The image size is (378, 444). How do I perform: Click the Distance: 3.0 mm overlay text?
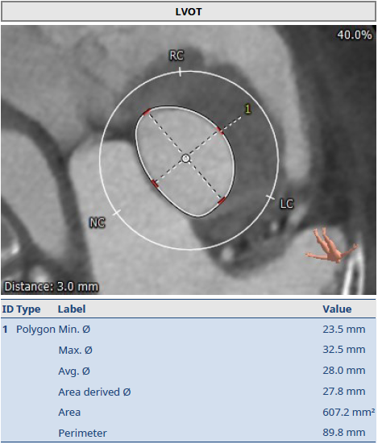[52, 286]
